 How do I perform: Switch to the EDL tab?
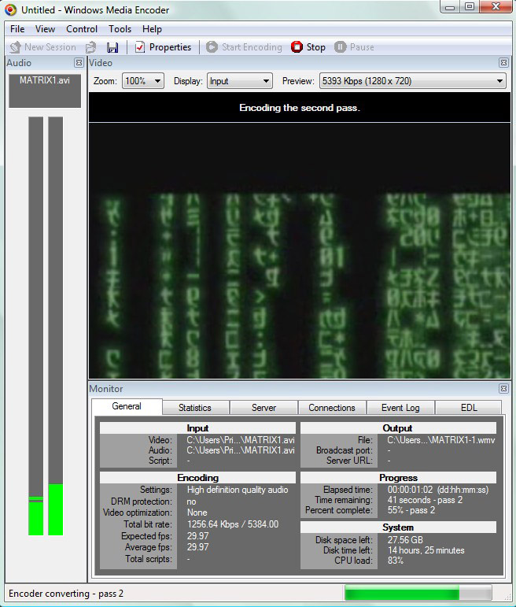(x=469, y=408)
